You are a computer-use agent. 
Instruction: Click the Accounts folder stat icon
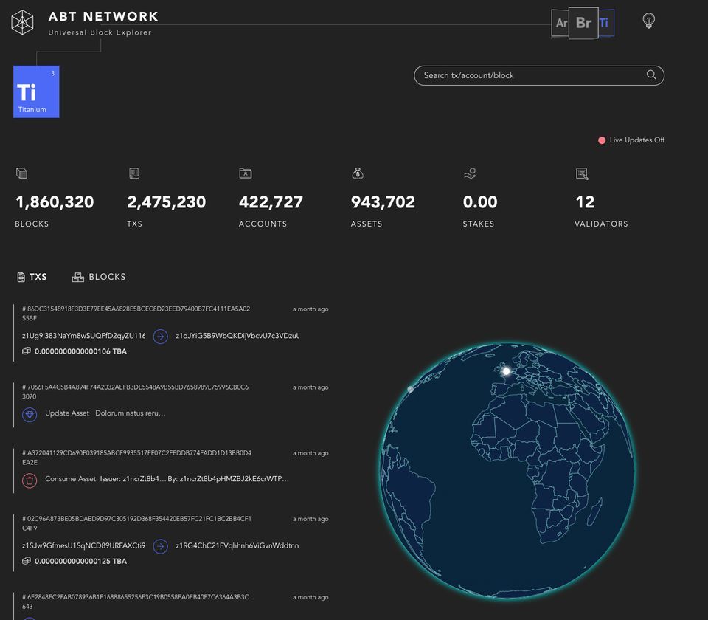point(246,173)
